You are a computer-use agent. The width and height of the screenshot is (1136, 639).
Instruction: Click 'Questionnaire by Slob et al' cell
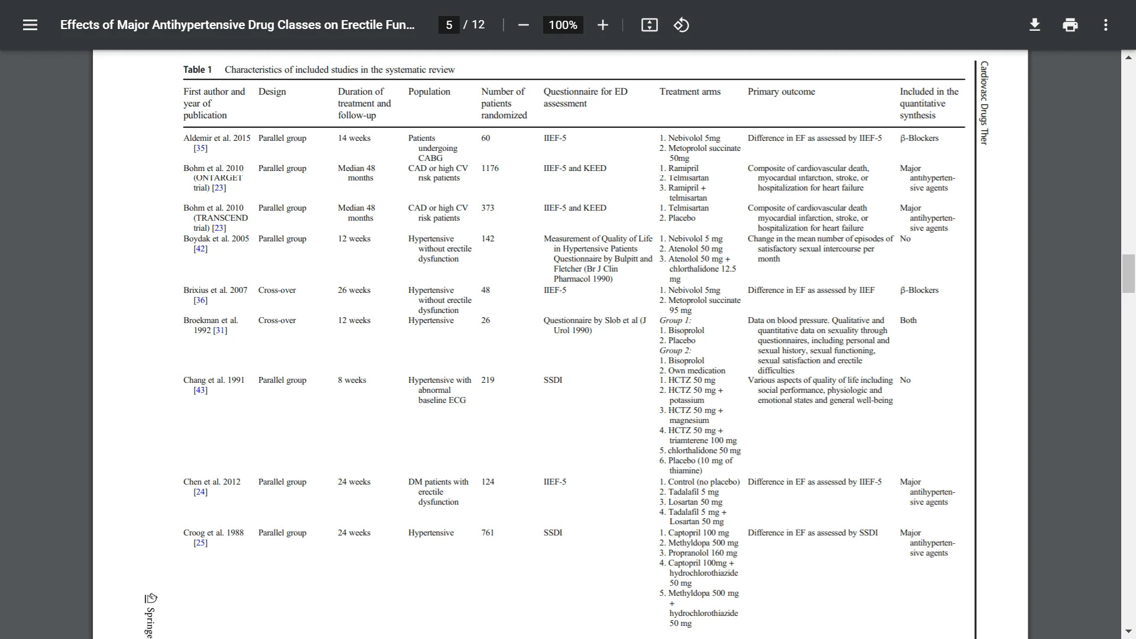[595, 325]
